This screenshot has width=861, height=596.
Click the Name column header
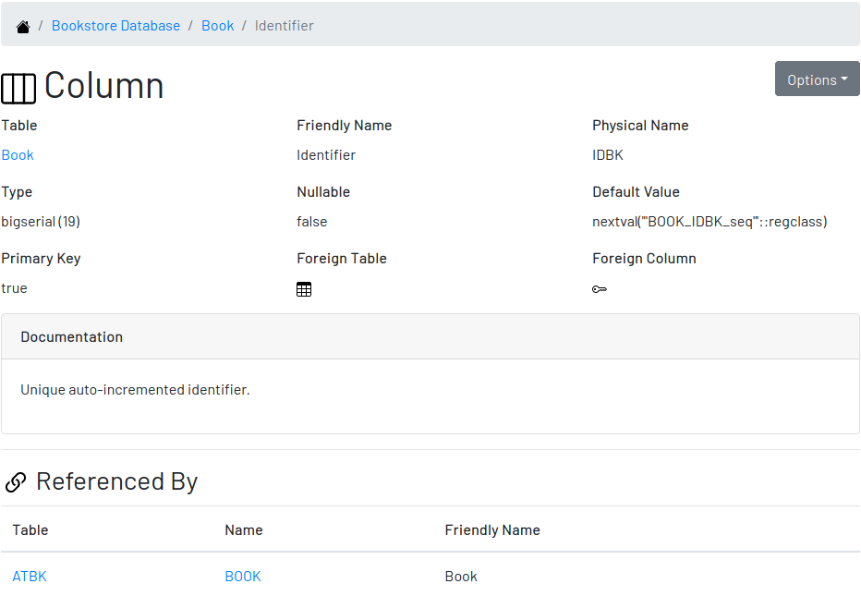(x=244, y=530)
